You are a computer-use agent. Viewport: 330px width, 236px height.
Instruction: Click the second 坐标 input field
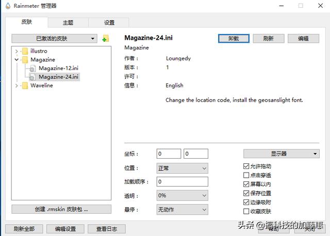coord(196,154)
